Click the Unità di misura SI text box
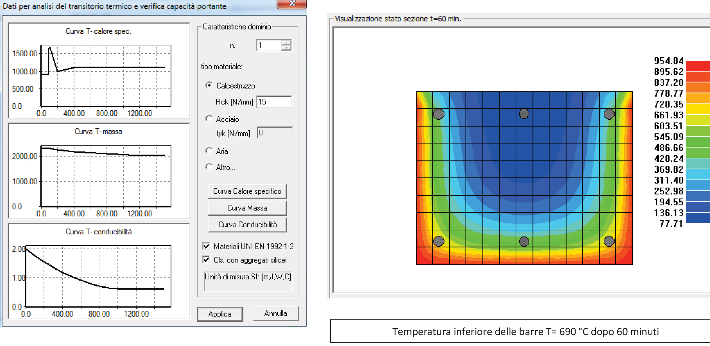 pyautogui.click(x=248, y=281)
